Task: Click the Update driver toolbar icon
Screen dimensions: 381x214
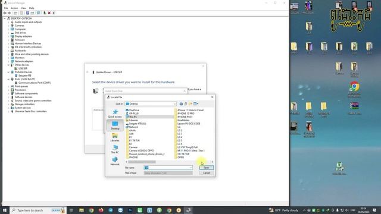Action: 45,13
